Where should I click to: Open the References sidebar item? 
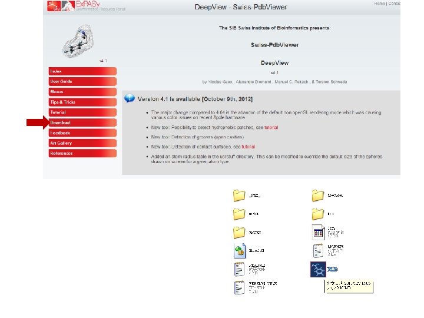82,154
